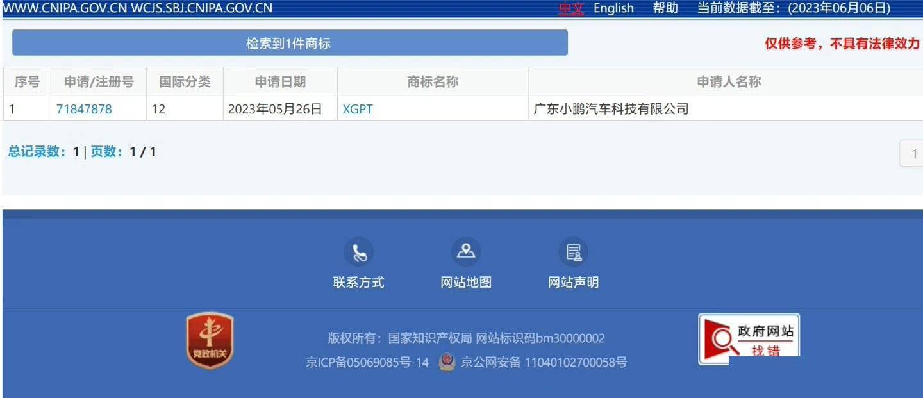
Task: Click 京公网安备 11040102700058号 link
Action: (544, 363)
